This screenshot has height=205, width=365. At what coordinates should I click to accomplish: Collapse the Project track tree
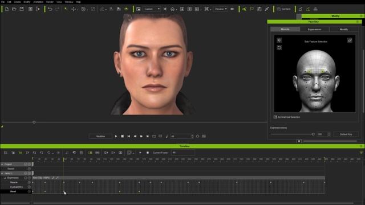click(2, 165)
